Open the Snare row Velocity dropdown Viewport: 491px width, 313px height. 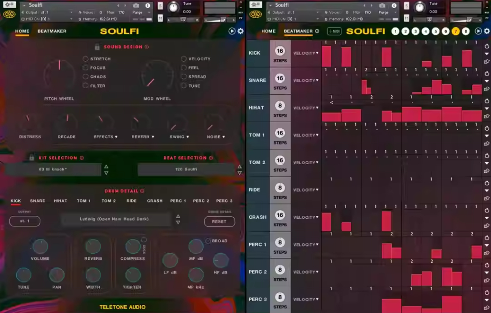pos(306,80)
